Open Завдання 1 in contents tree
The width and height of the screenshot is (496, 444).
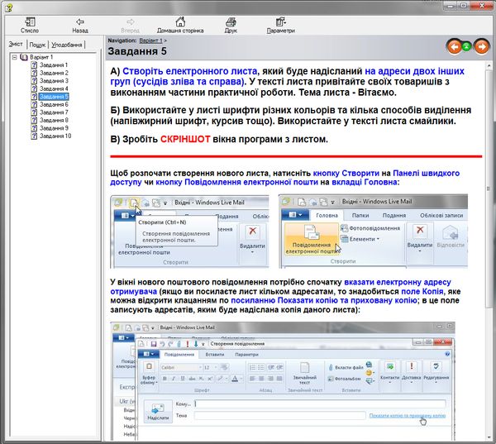54,64
